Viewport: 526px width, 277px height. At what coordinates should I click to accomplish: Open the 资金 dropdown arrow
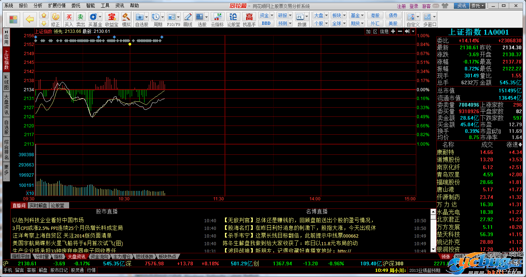tap(272, 15)
